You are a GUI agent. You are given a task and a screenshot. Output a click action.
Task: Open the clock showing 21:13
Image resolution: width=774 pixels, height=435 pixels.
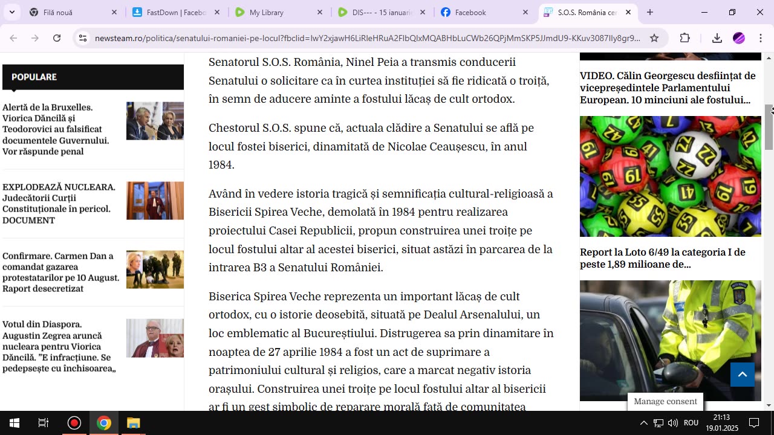pos(721,423)
